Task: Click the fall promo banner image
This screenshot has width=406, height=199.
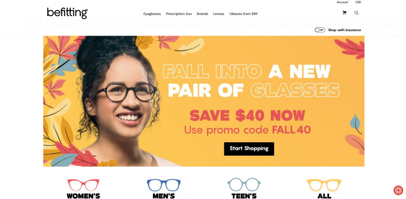Action: (x=204, y=101)
